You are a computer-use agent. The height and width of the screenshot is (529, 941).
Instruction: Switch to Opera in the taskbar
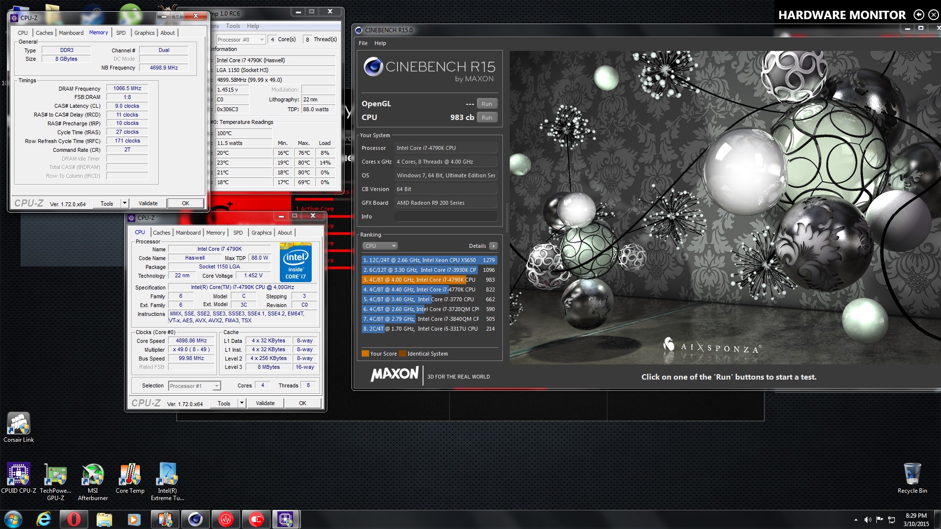click(x=74, y=519)
